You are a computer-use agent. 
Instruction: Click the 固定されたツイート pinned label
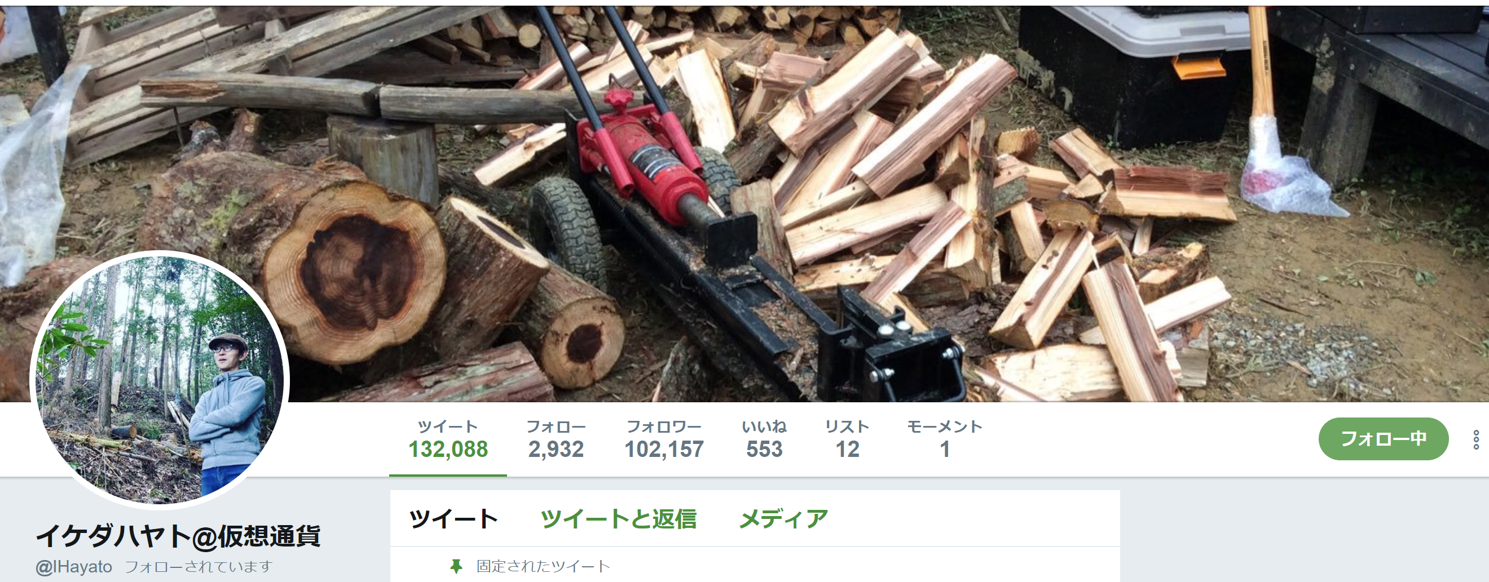pyautogui.click(x=543, y=566)
